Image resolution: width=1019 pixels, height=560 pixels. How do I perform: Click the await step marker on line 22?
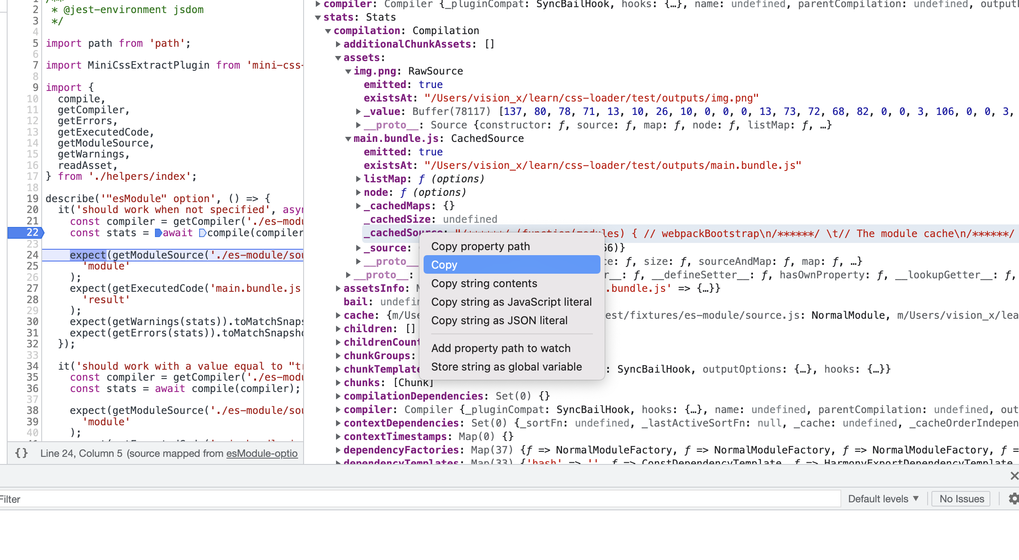click(158, 233)
